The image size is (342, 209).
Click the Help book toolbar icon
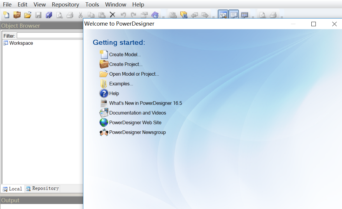tap(155, 15)
